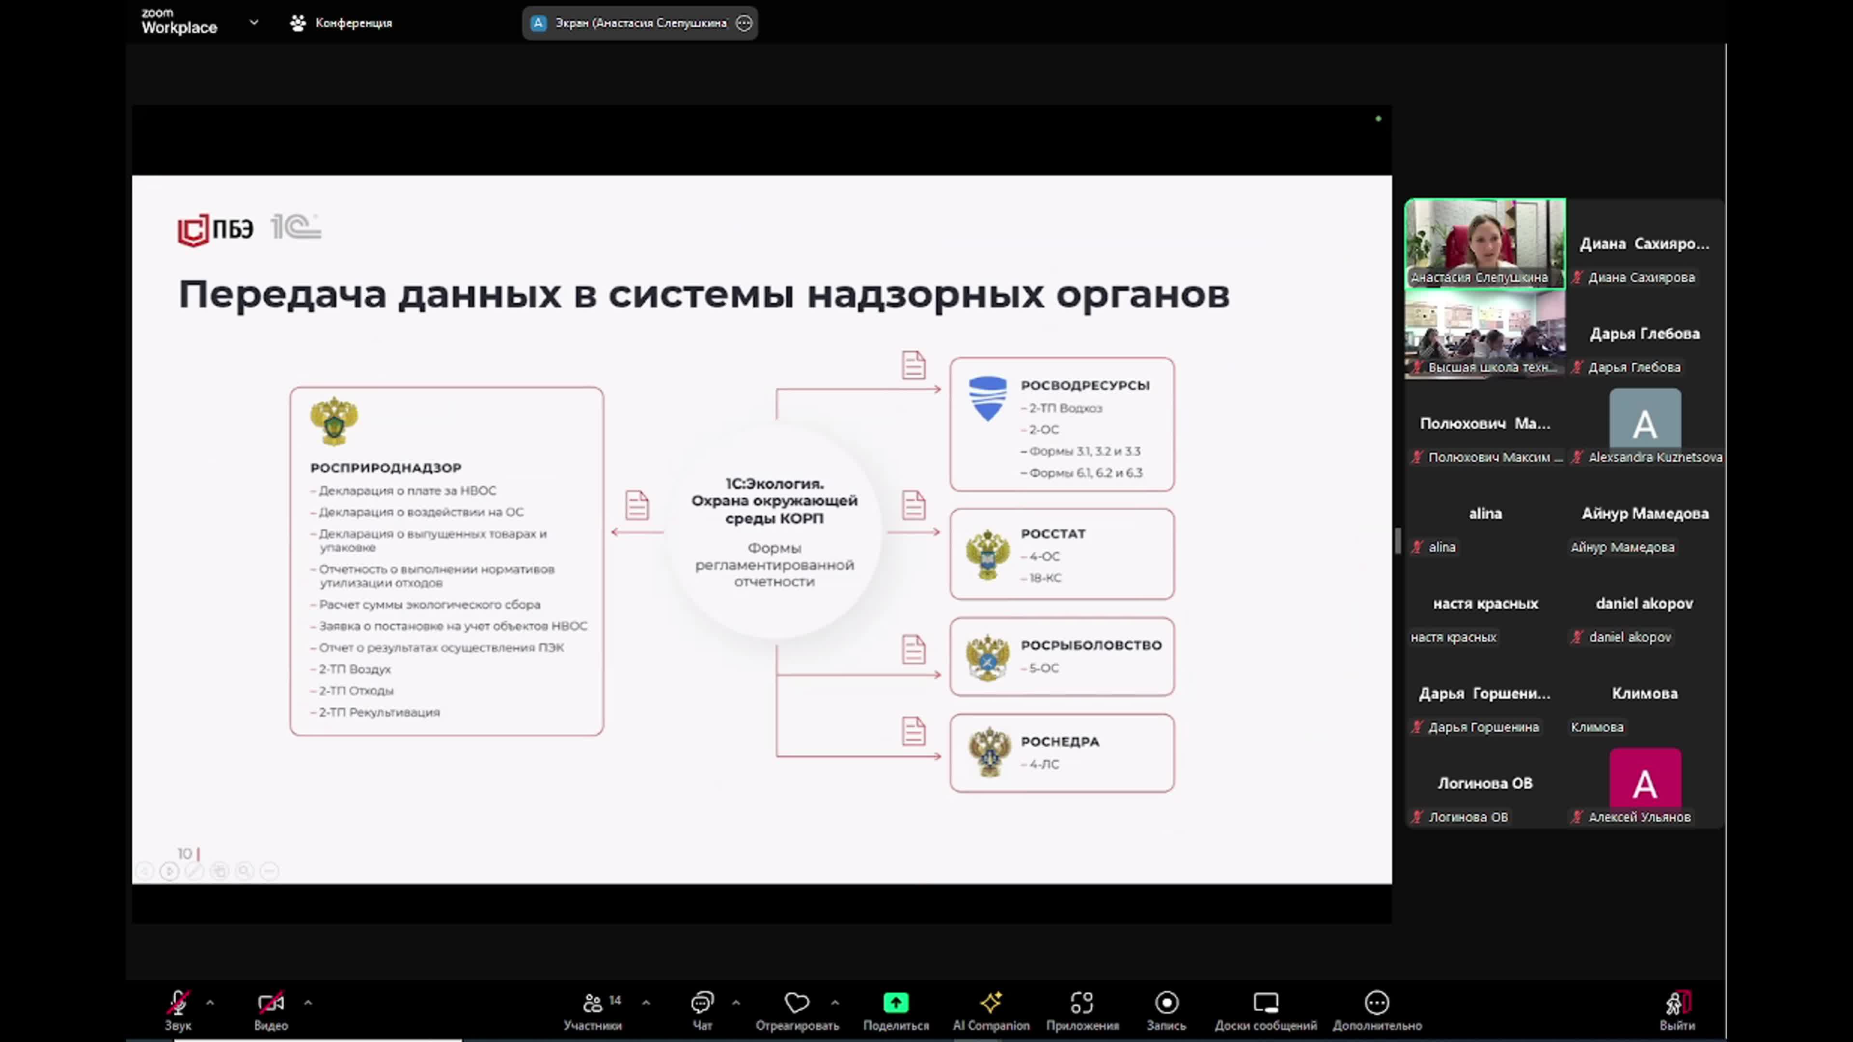
Task: Turn on camera with the Видео button
Action: 270,1010
